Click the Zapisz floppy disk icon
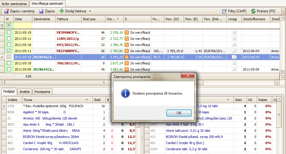This screenshot has width=286, height=154. 41,11
